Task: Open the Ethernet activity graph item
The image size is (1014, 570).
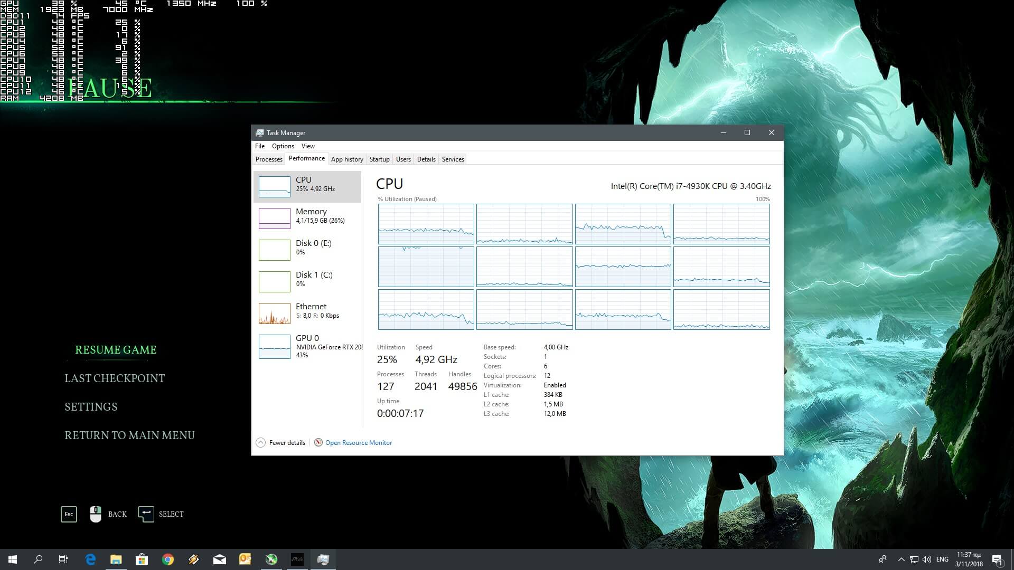Action: click(x=274, y=313)
